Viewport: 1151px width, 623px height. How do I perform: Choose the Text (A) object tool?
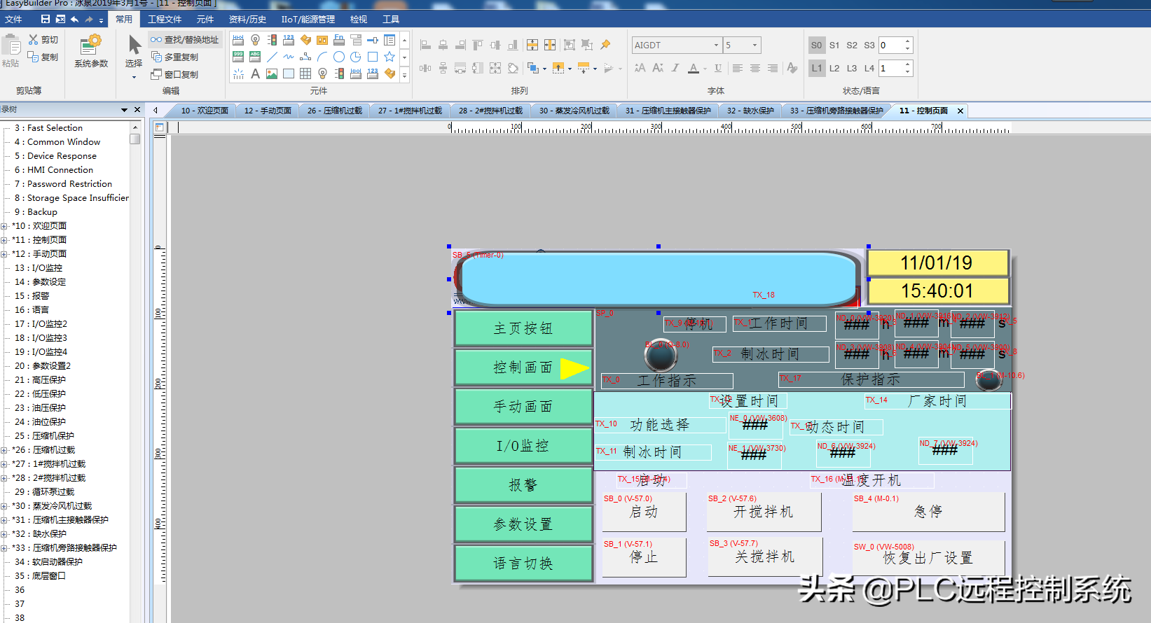pos(255,73)
